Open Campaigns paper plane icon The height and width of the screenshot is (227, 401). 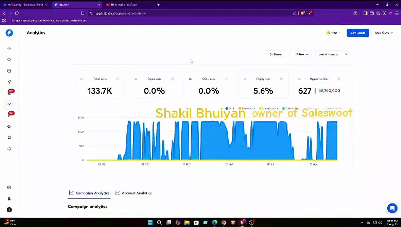(9, 82)
